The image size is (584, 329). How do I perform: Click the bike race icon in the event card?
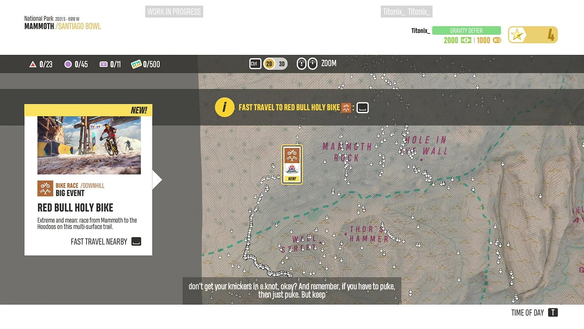45,189
